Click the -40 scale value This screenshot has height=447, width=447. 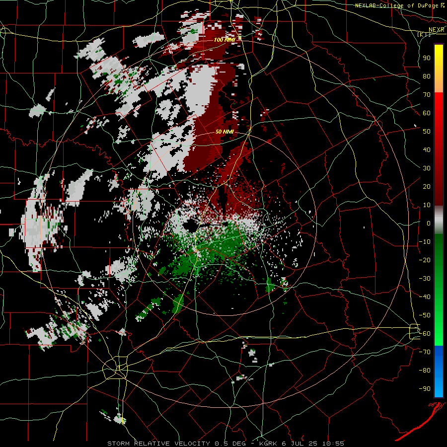pyautogui.click(x=425, y=297)
